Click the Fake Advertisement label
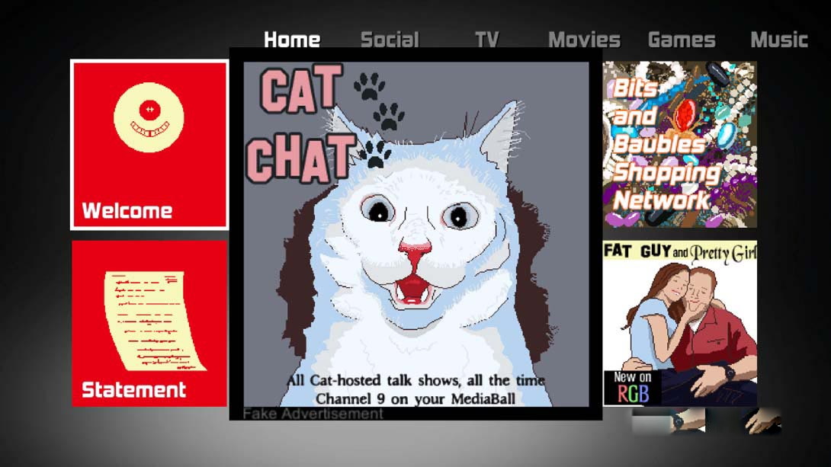 click(x=313, y=414)
